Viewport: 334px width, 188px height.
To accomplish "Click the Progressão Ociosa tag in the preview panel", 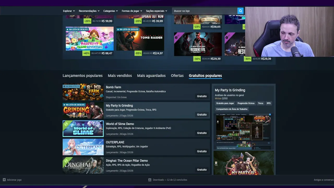I will click(246, 103).
